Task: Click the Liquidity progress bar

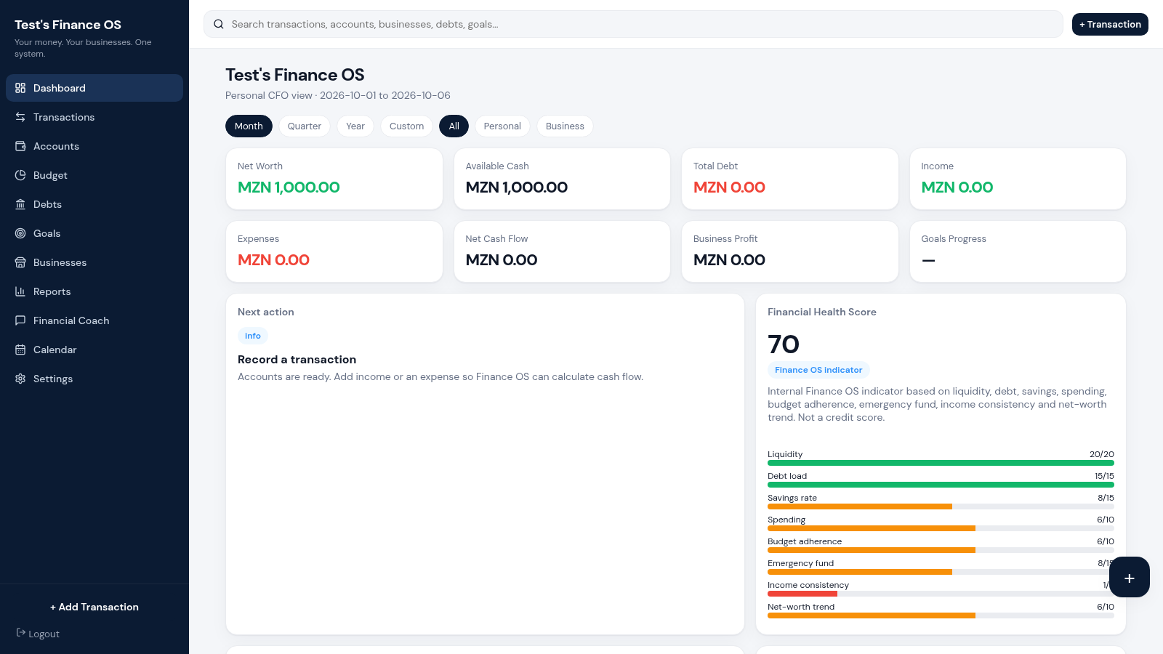Action: tap(941, 463)
